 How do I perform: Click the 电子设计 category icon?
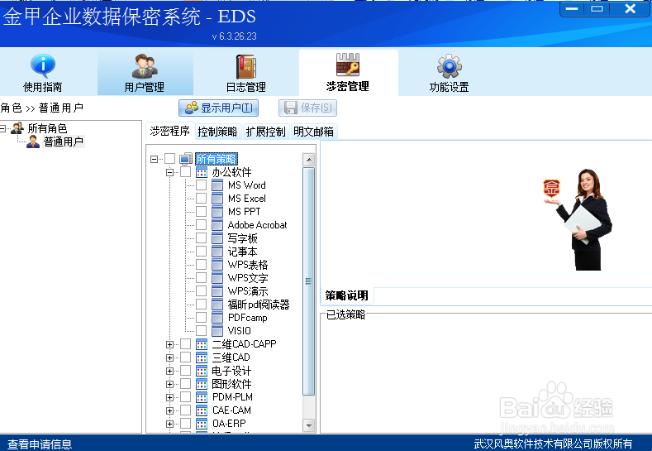pyautogui.click(x=202, y=371)
